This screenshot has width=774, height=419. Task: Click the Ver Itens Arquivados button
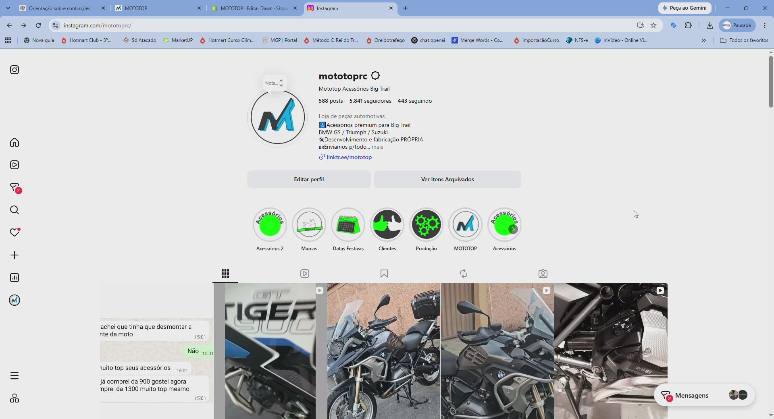pos(447,179)
